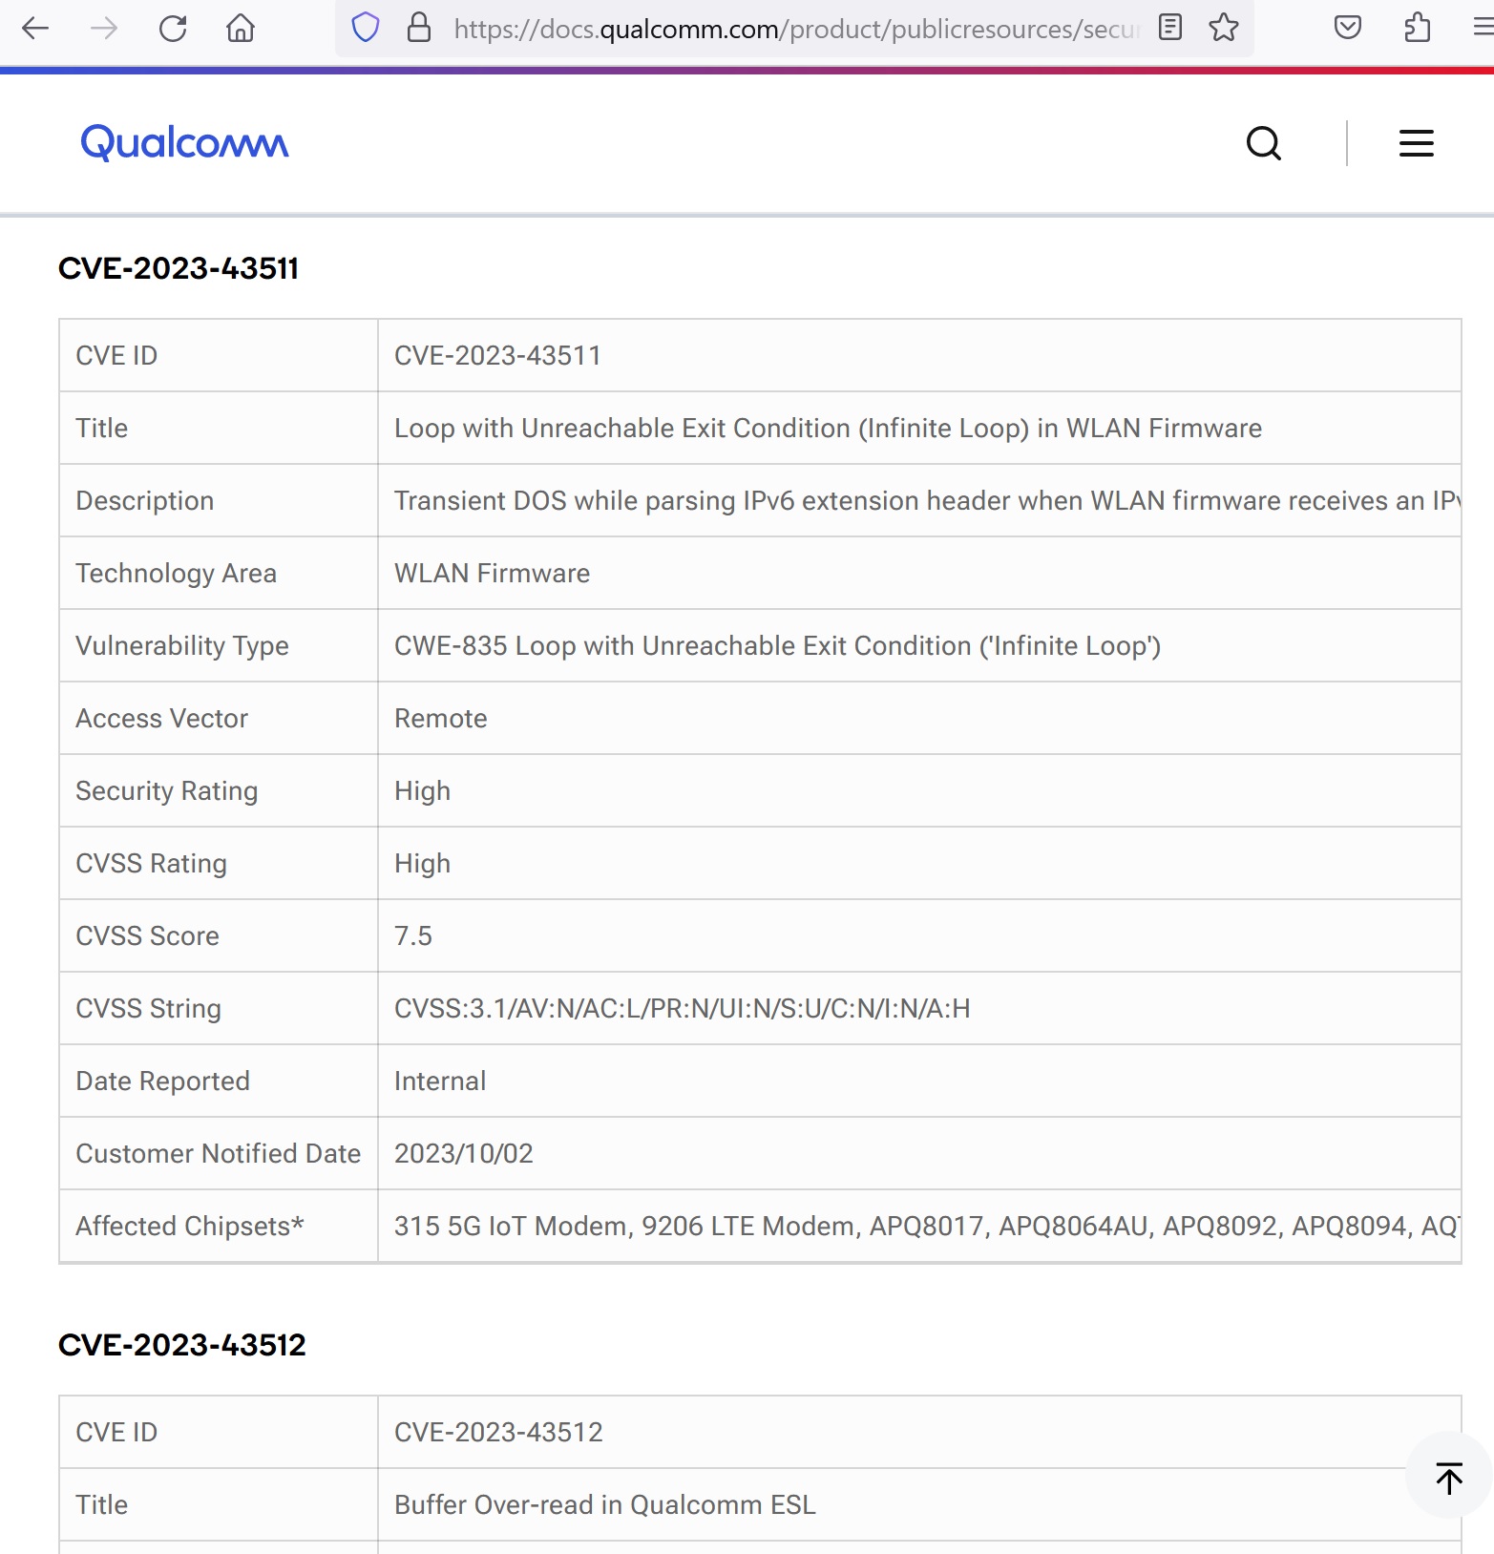Open the Qualcomm hamburger menu
The image size is (1494, 1554).
[1417, 143]
